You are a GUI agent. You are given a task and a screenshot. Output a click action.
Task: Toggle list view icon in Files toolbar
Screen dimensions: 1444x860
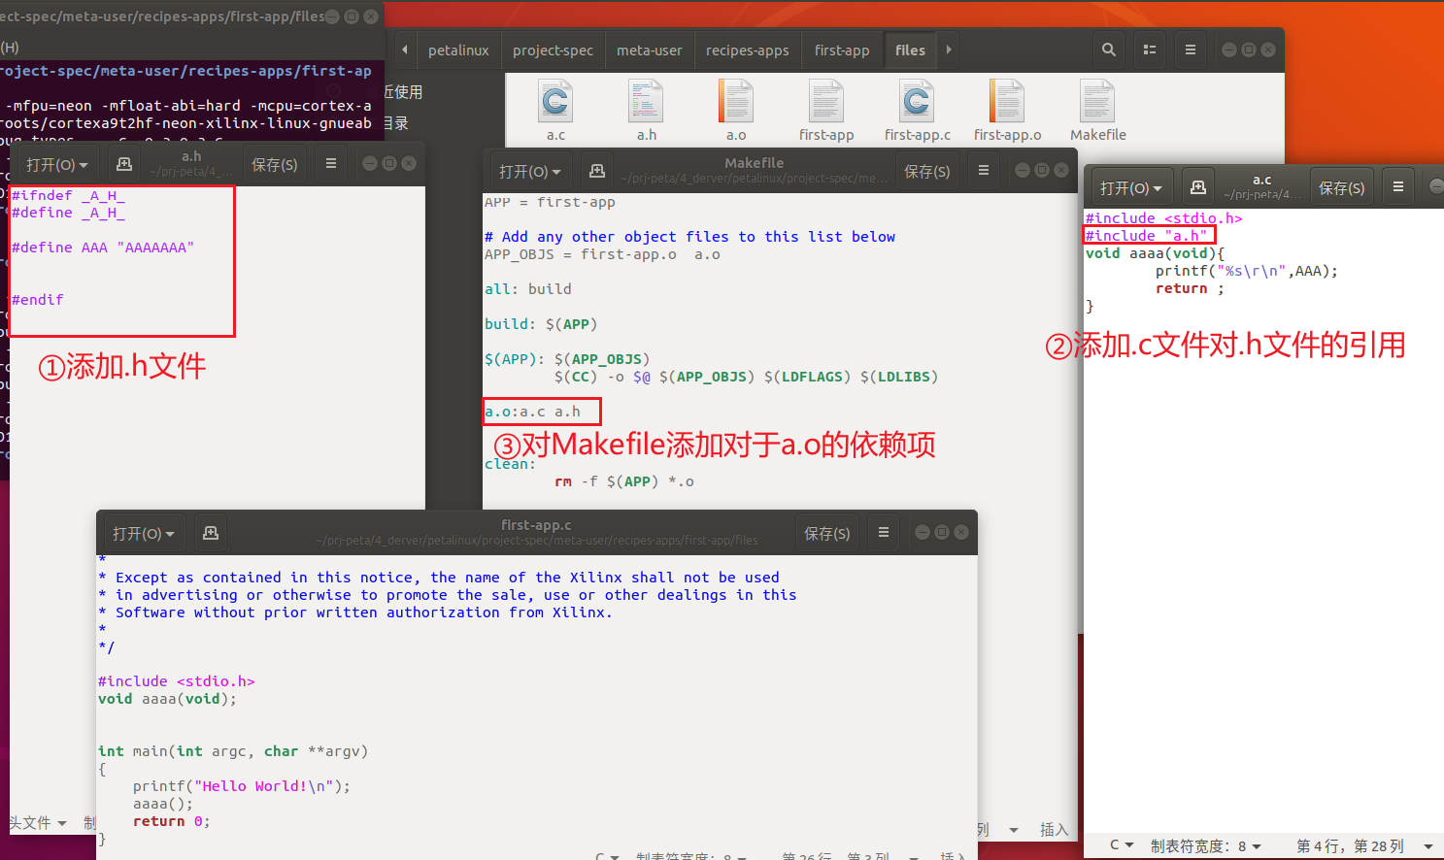[x=1150, y=50]
